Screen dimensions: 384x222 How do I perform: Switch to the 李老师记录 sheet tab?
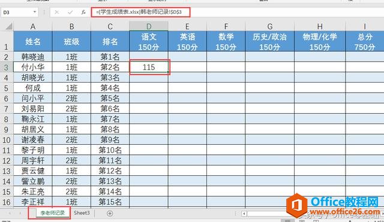click(52, 213)
